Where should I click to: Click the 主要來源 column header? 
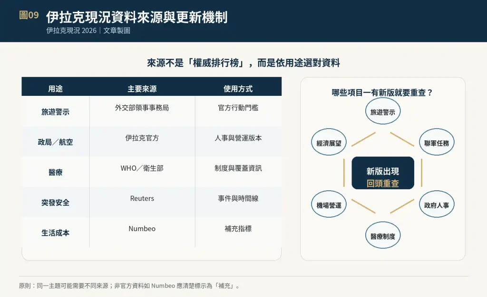click(x=142, y=89)
